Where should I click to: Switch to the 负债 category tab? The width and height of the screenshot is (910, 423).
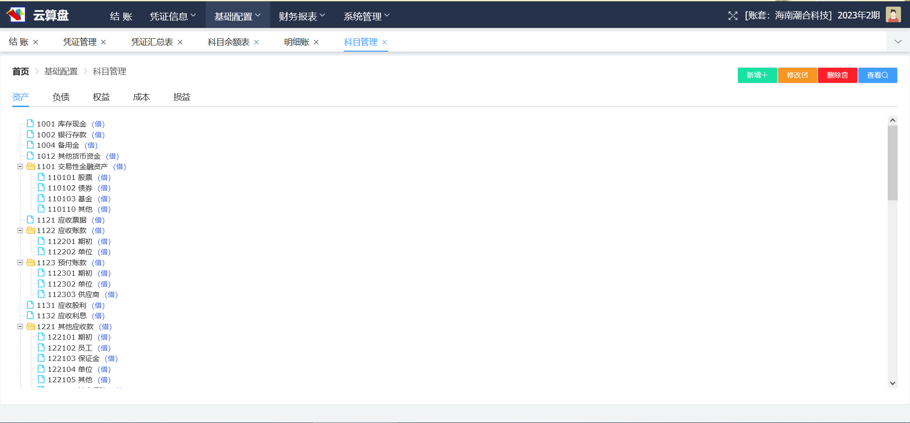pyautogui.click(x=61, y=97)
